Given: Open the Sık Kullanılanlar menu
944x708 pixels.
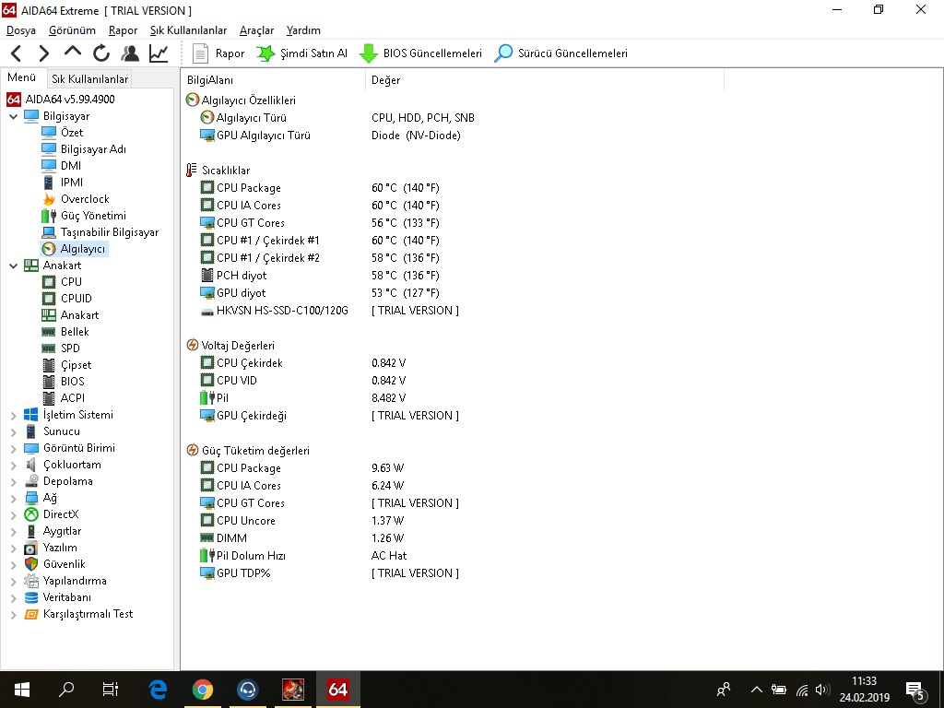Looking at the screenshot, I should click(x=188, y=30).
